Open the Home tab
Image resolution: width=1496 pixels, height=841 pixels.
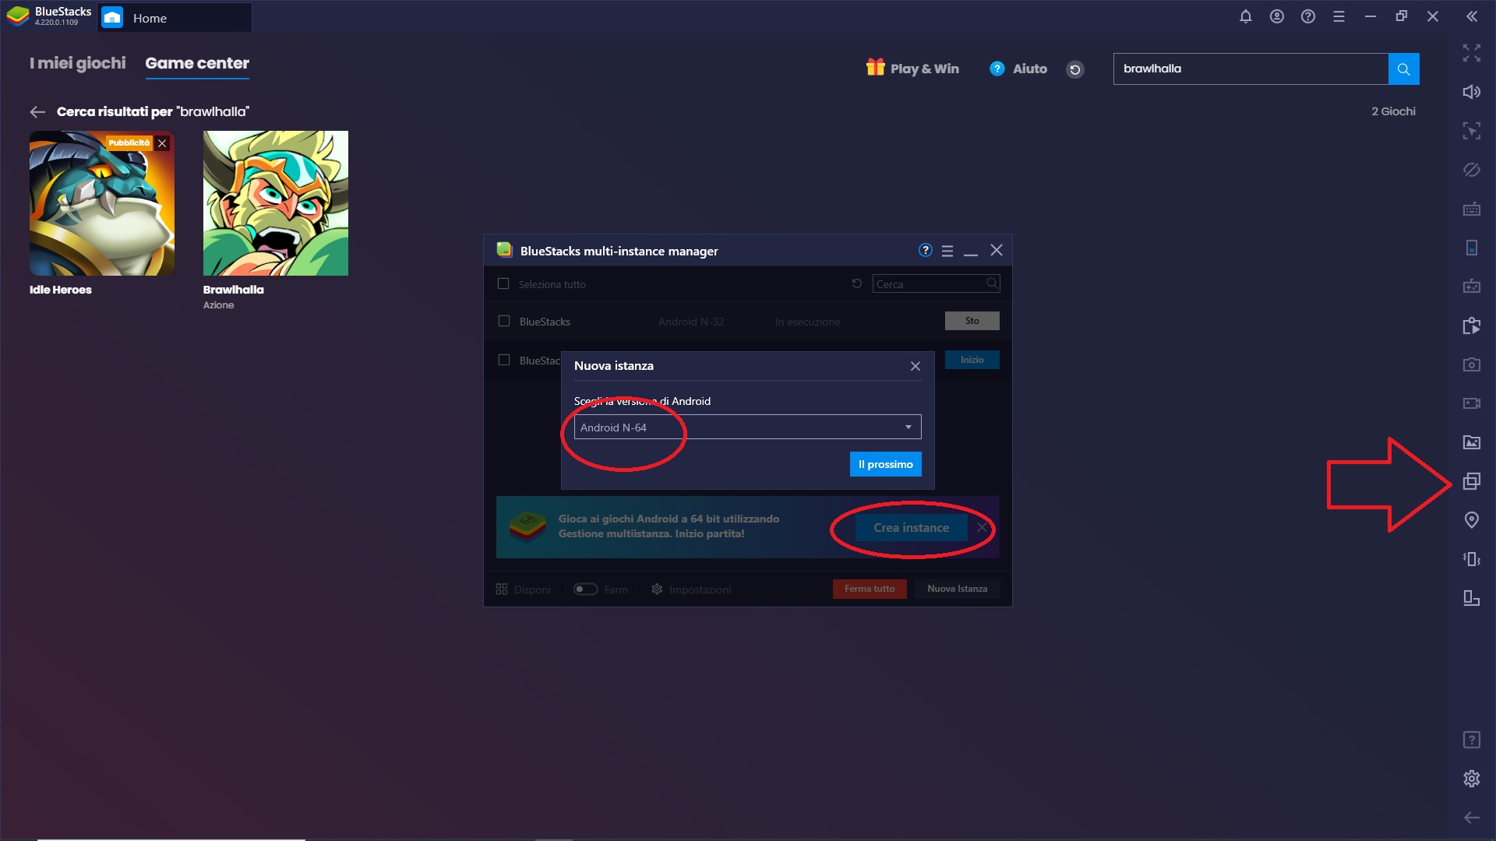(x=175, y=17)
